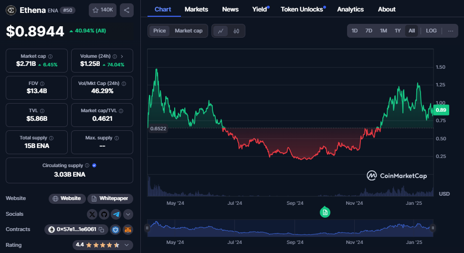The image size is (464, 253).
Task: Set chart range to 1D
Action: pyautogui.click(x=355, y=31)
